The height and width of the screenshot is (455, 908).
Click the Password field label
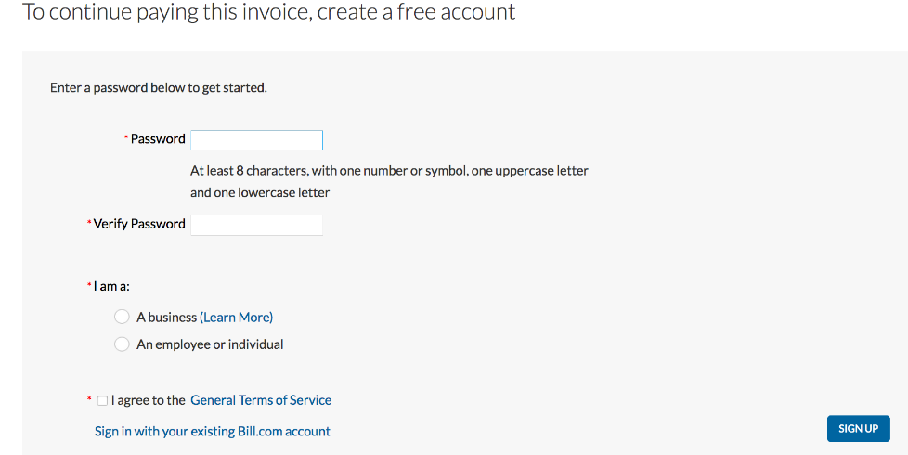(158, 139)
